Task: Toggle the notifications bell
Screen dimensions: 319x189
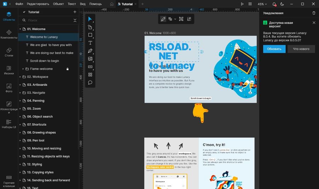Action: click(x=274, y=4)
